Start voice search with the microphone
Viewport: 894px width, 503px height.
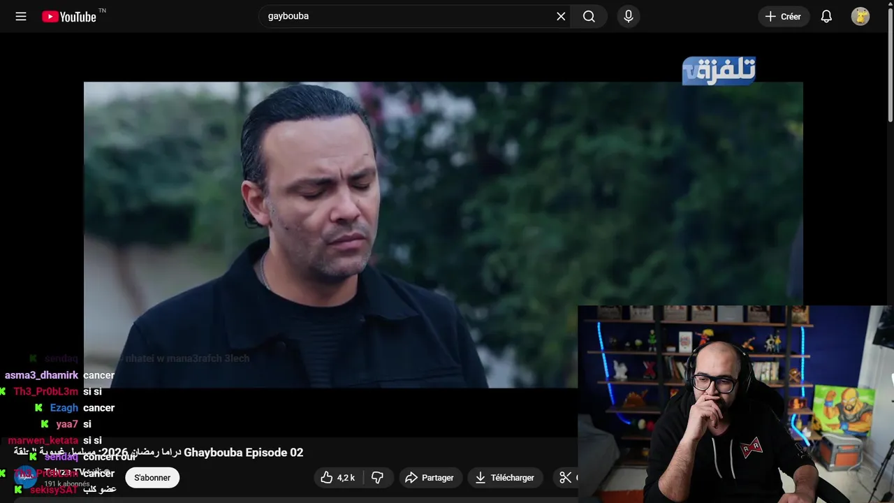click(629, 16)
